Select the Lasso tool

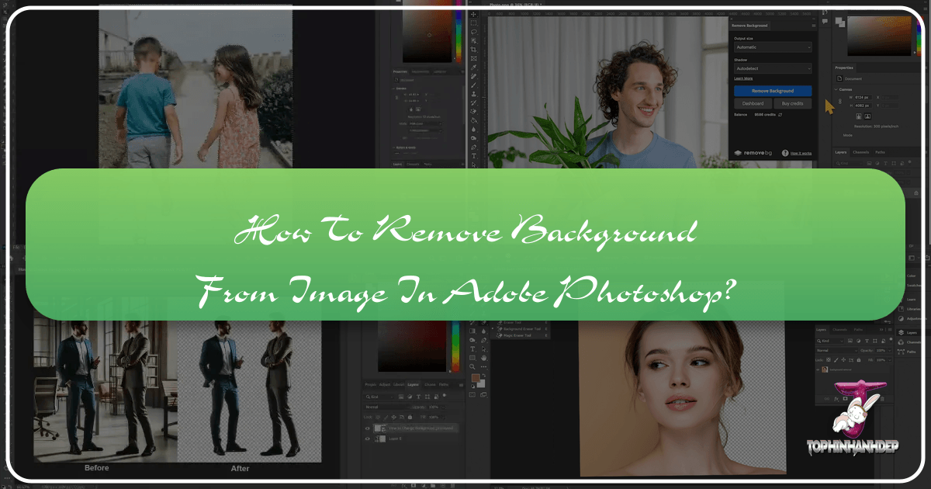pyautogui.click(x=473, y=32)
